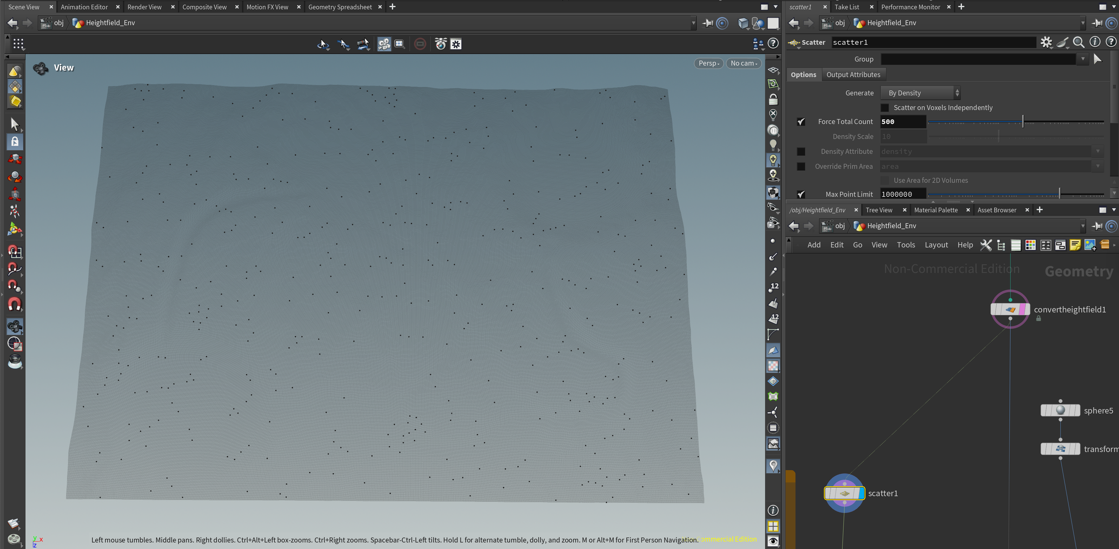Image resolution: width=1119 pixels, height=549 pixels.
Task: Open the Generate By Density dropdown
Action: pos(921,93)
